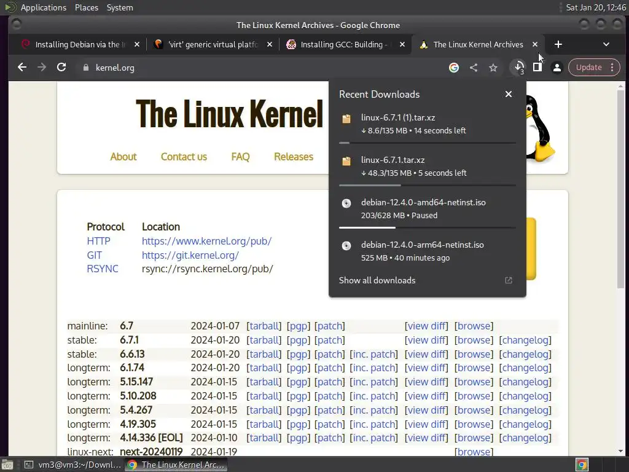
Task: Click the scrollbar down arrow
Action: [620, 451]
